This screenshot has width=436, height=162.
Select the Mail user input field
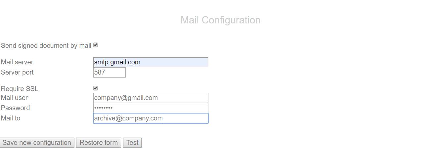click(x=151, y=98)
